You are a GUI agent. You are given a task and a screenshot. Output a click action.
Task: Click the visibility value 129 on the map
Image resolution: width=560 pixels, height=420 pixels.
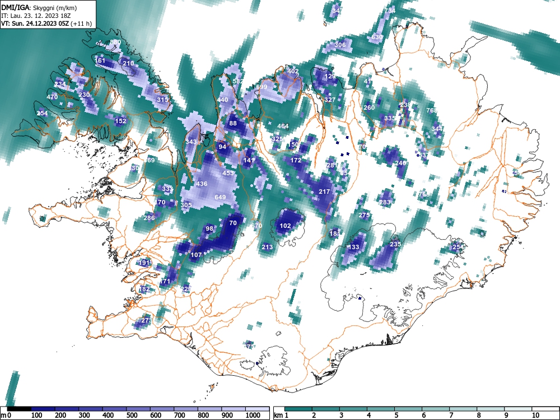pyautogui.click(x=330, y=76)
